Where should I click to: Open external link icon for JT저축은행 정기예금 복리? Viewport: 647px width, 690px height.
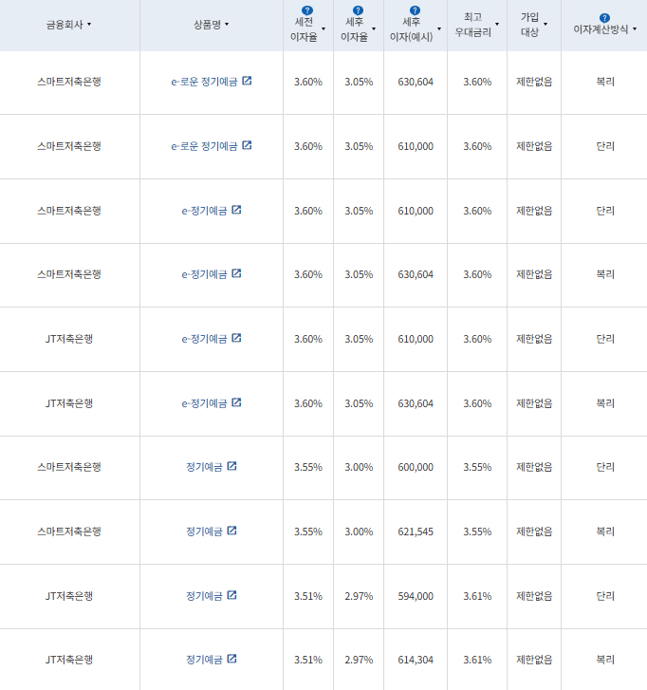tap(231, 659)
